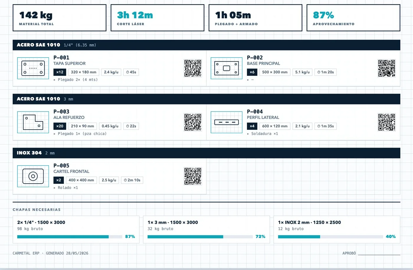Click the 400 × 400 mm dimension tag
This screenshot has height=270, width=413.
pyautogui.click(x=81, y=180)
